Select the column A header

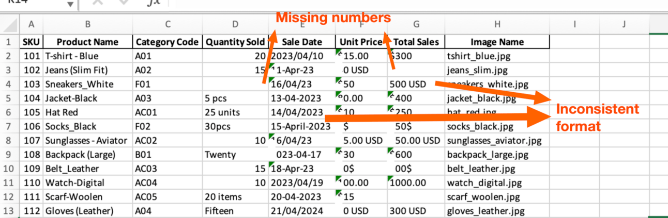[x=32, y=24]
